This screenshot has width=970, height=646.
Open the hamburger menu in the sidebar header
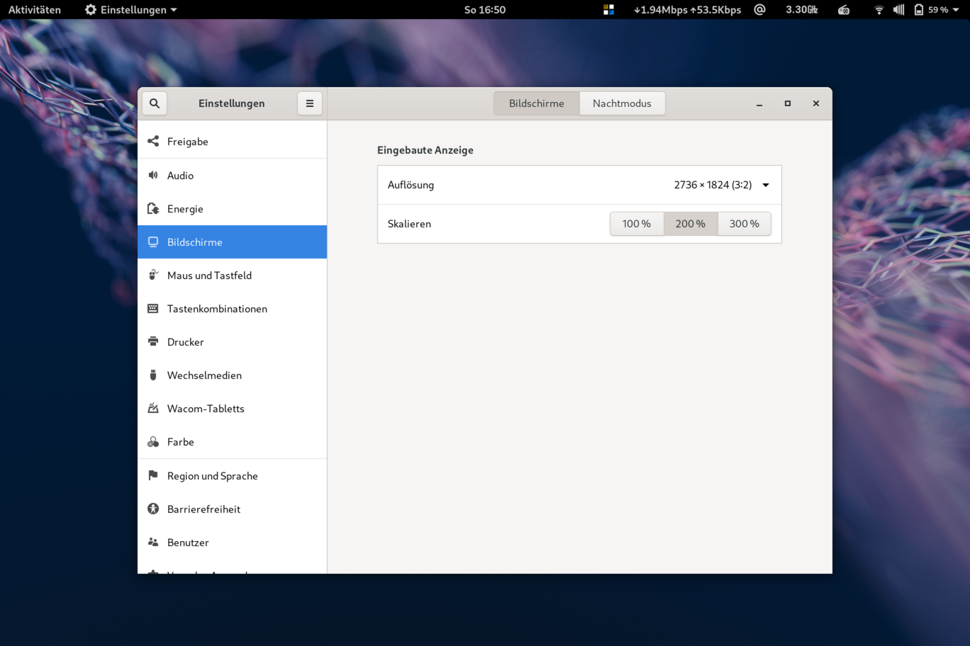310,103
